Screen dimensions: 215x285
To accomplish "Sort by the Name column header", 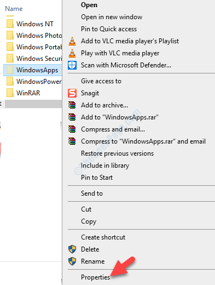I will (14, 9).
